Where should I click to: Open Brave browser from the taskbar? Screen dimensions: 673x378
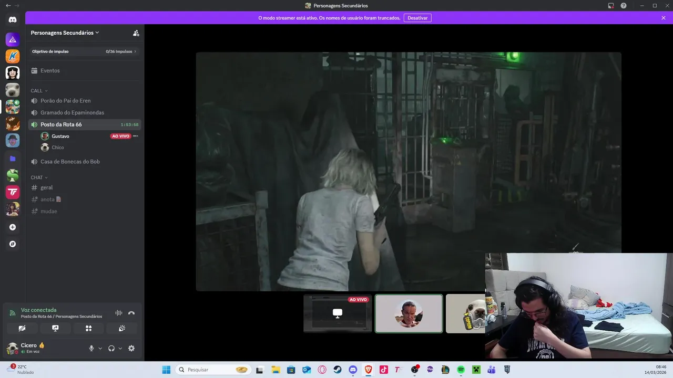click(x=368, y=370)
